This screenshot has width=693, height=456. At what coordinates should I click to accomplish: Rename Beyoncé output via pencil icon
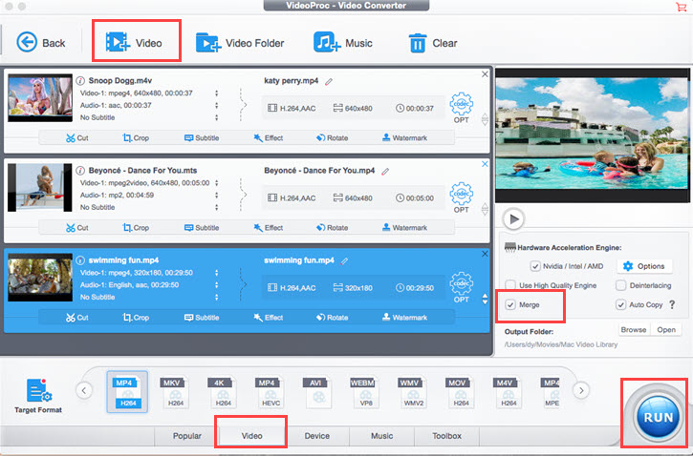tap(385, 172)
